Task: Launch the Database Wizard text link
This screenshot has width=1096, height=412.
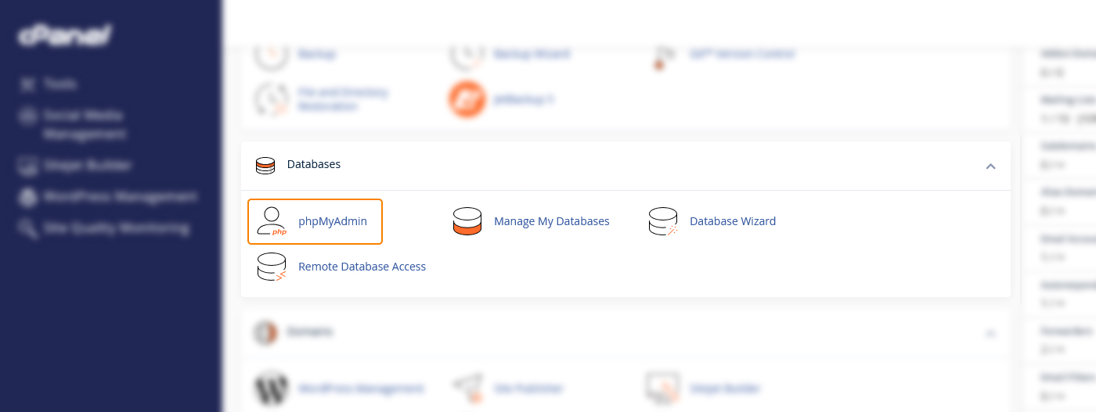Action: point(733,221)
